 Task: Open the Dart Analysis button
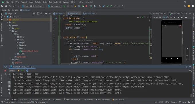pyautogui.click(x=118, y=99)
